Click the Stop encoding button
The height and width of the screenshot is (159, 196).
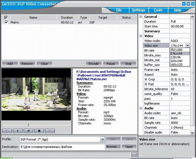tap(128, 64)
